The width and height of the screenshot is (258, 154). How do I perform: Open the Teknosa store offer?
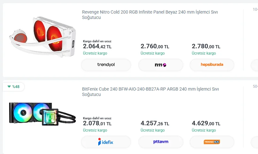point(212,142)
